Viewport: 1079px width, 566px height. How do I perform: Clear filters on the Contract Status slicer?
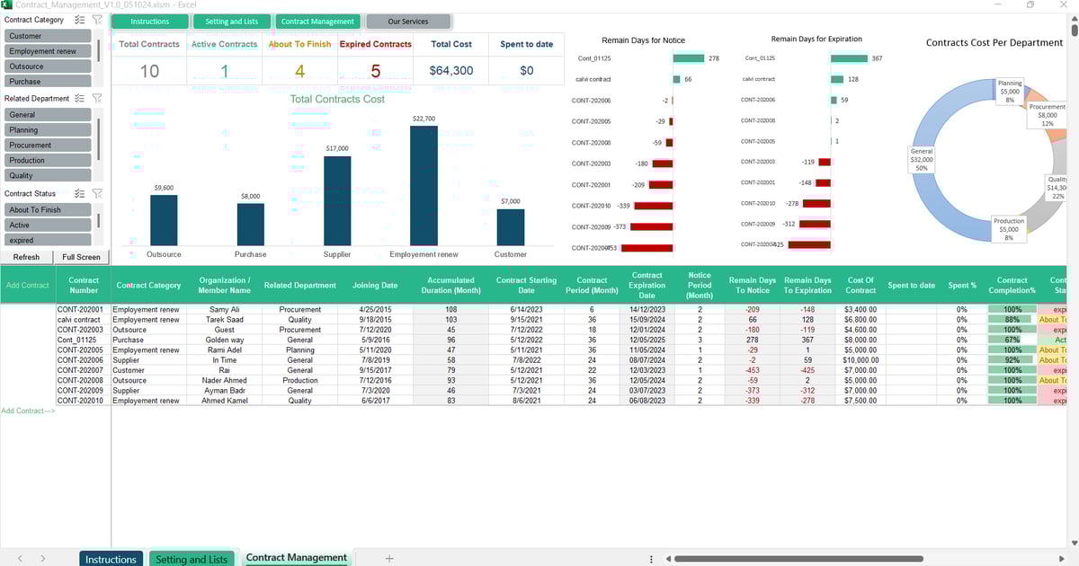tap(97, 193)
